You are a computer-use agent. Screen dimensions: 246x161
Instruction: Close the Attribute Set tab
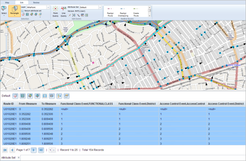click(x=19, y=158)
